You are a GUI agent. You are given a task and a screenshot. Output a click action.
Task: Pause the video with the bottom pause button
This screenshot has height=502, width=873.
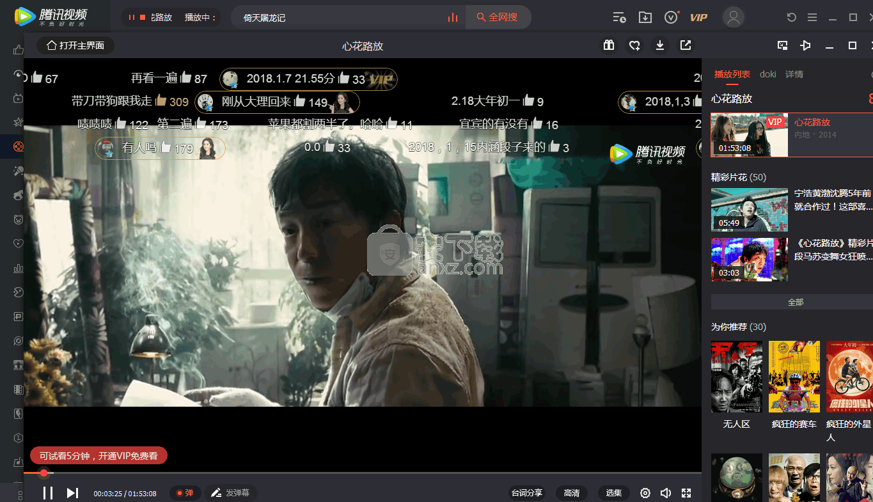(x=47, y=493)
